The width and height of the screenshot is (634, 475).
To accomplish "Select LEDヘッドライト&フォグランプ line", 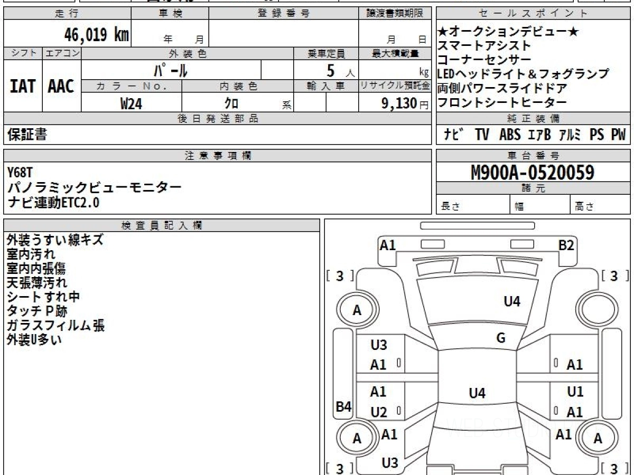I will pyautogui.click(x=523, y=74).
